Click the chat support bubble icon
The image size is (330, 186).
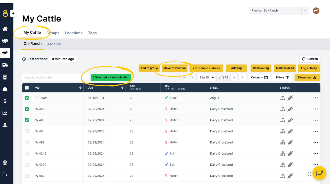(x=319, y=173)
